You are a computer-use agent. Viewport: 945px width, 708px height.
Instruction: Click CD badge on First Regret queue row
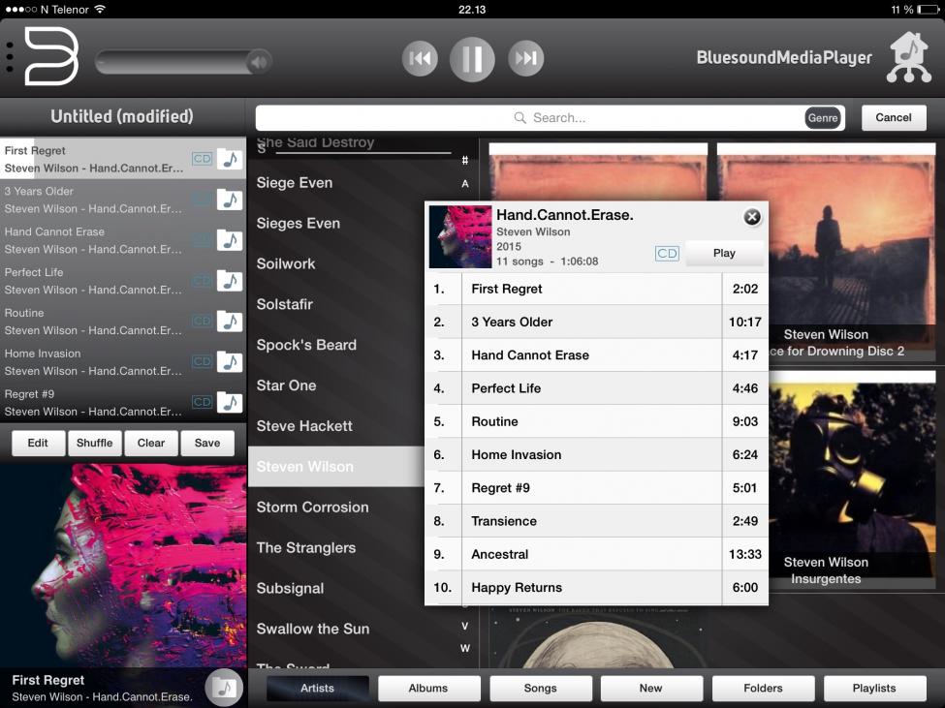coord(202,159)
